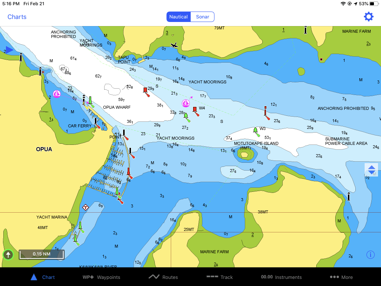This screenshot has width=381, height=286.
Task: Tap the 0.15 NM scale bar
Action: 42,254
